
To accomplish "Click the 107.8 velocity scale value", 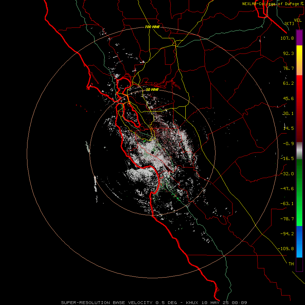I will click(287, 38).
